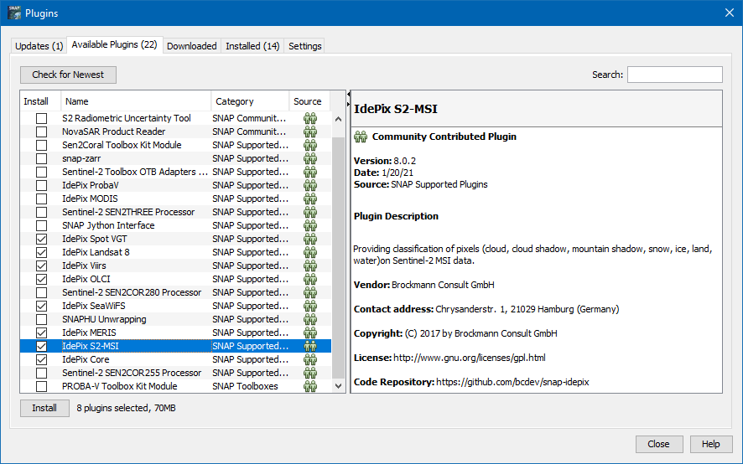Viewport: 743px width, 464px height.
Task: Click source icon in NovaSAR Product Reader row
Action: tap(310, 131)
